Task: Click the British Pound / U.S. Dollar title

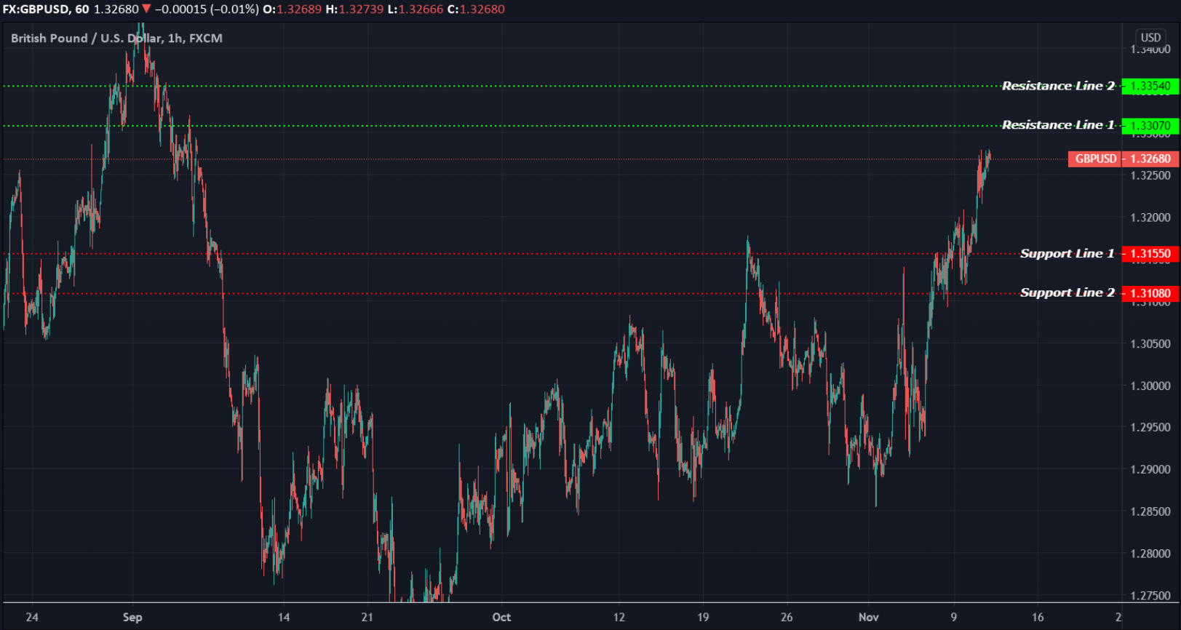Action: [x=116, y=38]
